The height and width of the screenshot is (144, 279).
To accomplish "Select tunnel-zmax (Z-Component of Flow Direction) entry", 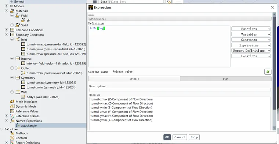I will point(122,99).
